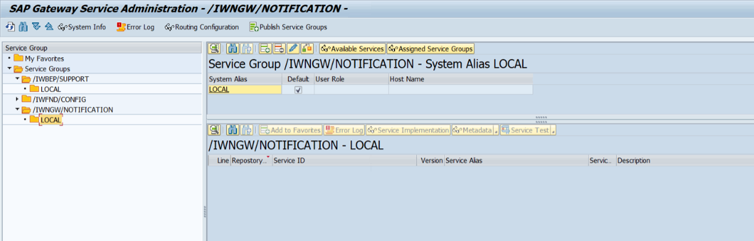Screen dimensions: 754x241
Task: Select LOCAL under /IWNGW/NOTIFICATION
Action: 50,120
